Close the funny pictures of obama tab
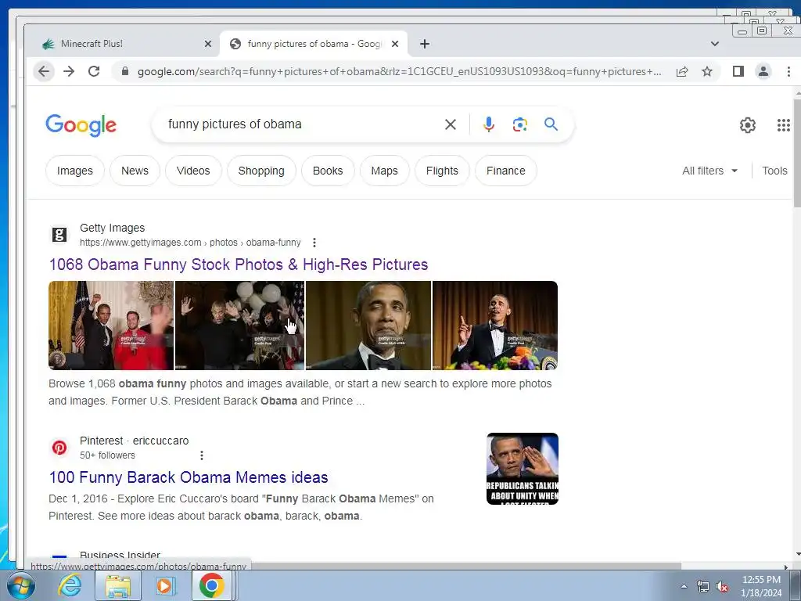The height and width of the screenshot is (601, 801). point(395,44)
